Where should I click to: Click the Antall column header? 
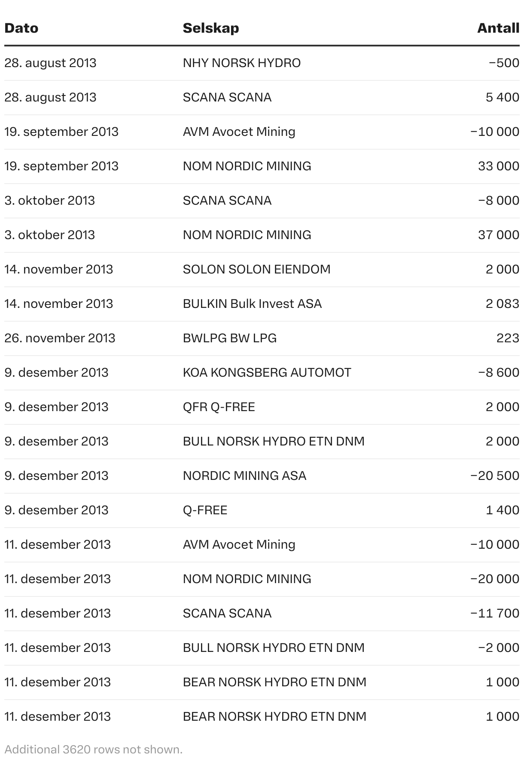tap(498, 28)
